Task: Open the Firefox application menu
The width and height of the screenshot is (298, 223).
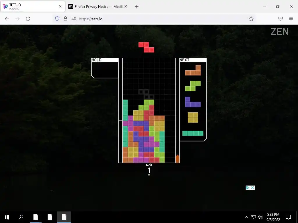Action: (291, 19)
